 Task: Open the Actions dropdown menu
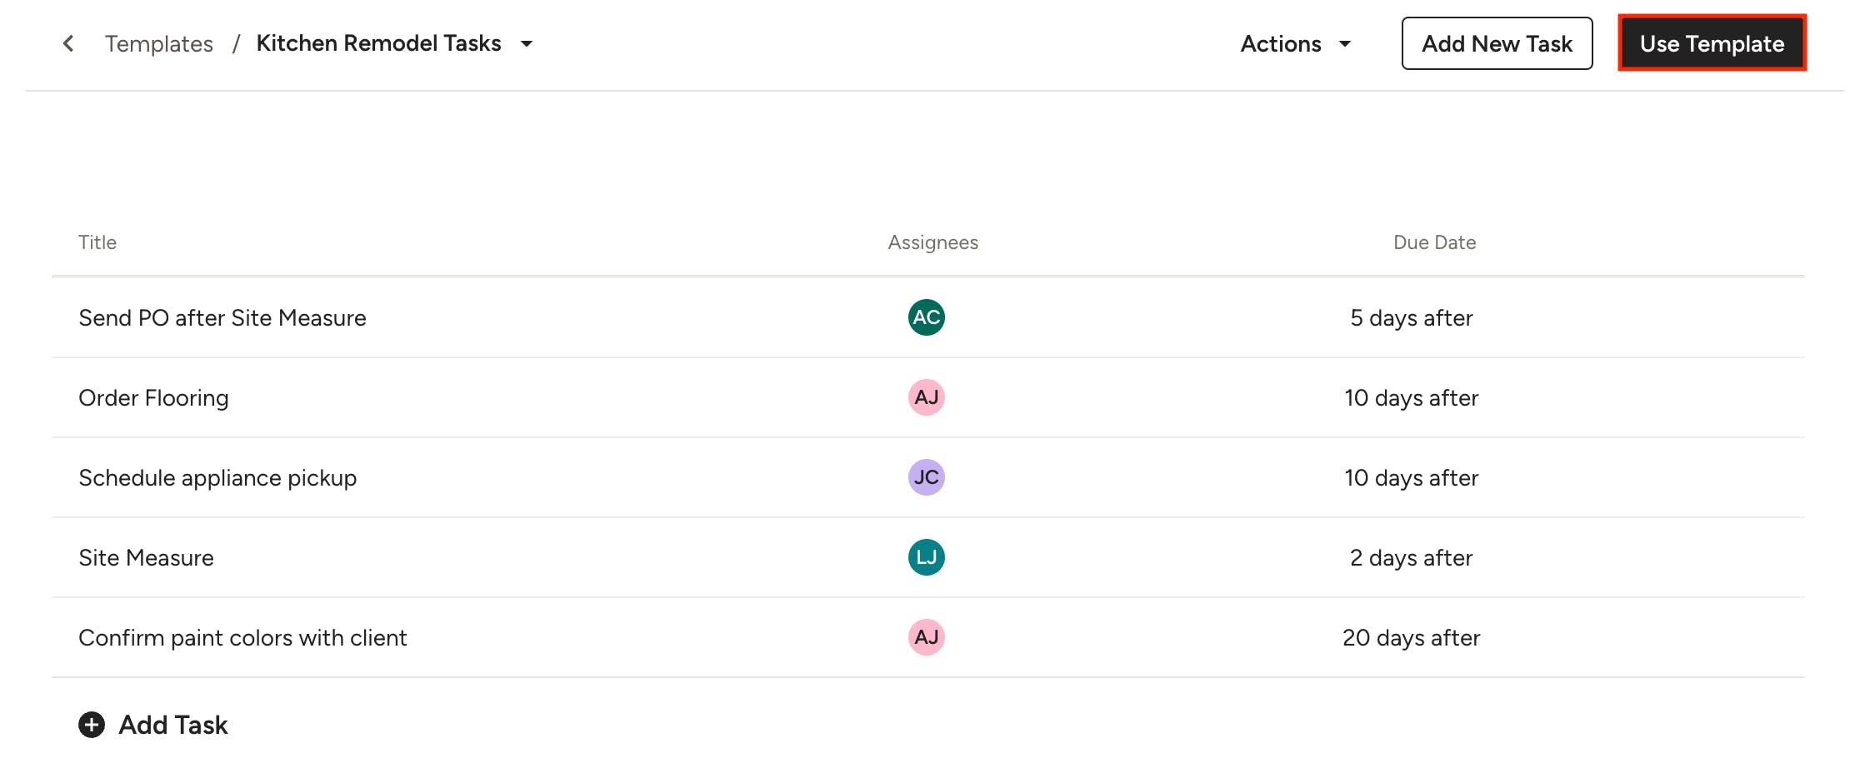coord(1295,43)
